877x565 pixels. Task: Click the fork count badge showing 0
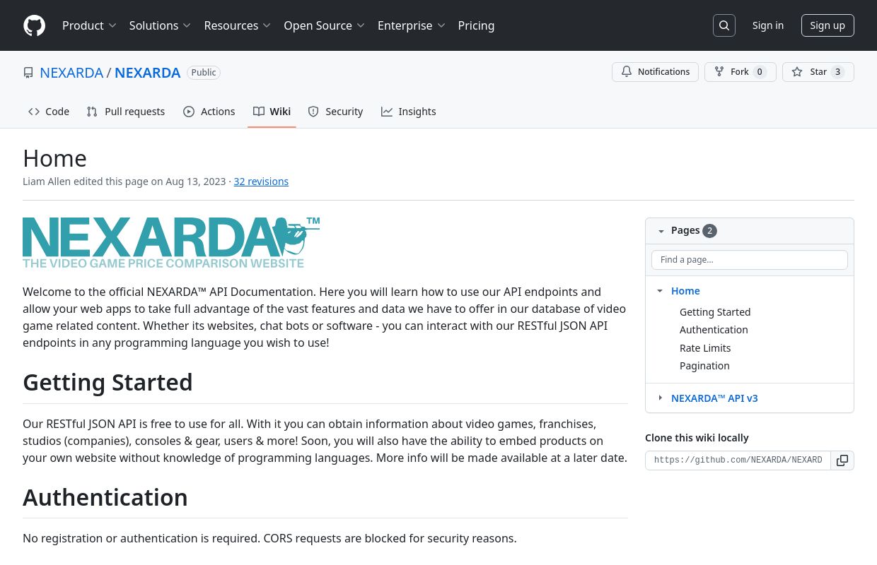coord(760,72)
